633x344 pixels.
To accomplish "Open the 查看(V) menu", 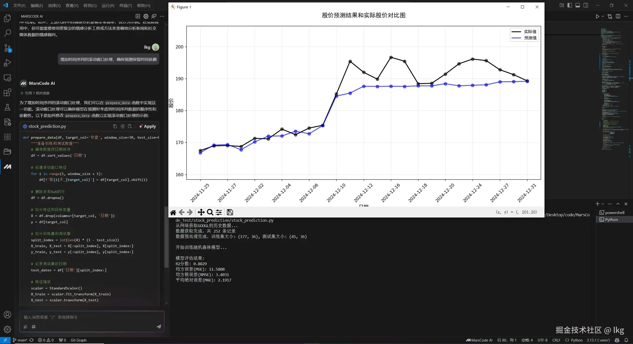I will click(72, 5).
